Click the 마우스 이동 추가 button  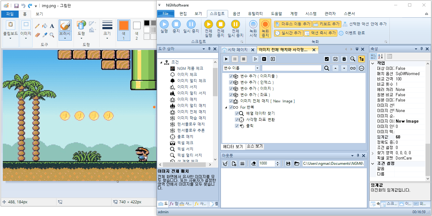click(292, 24)
